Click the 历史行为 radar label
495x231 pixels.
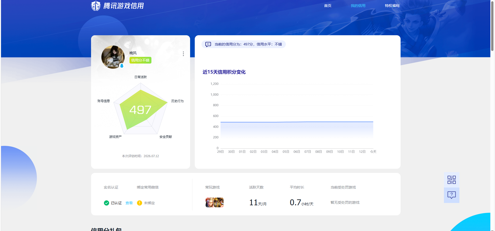pyautogui.click(x=177, y=101)
